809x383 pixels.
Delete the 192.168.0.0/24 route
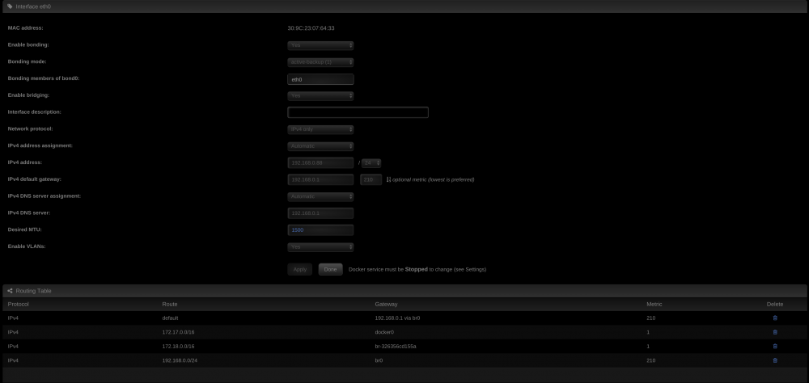pyautogui.click(x=775, y=360)
